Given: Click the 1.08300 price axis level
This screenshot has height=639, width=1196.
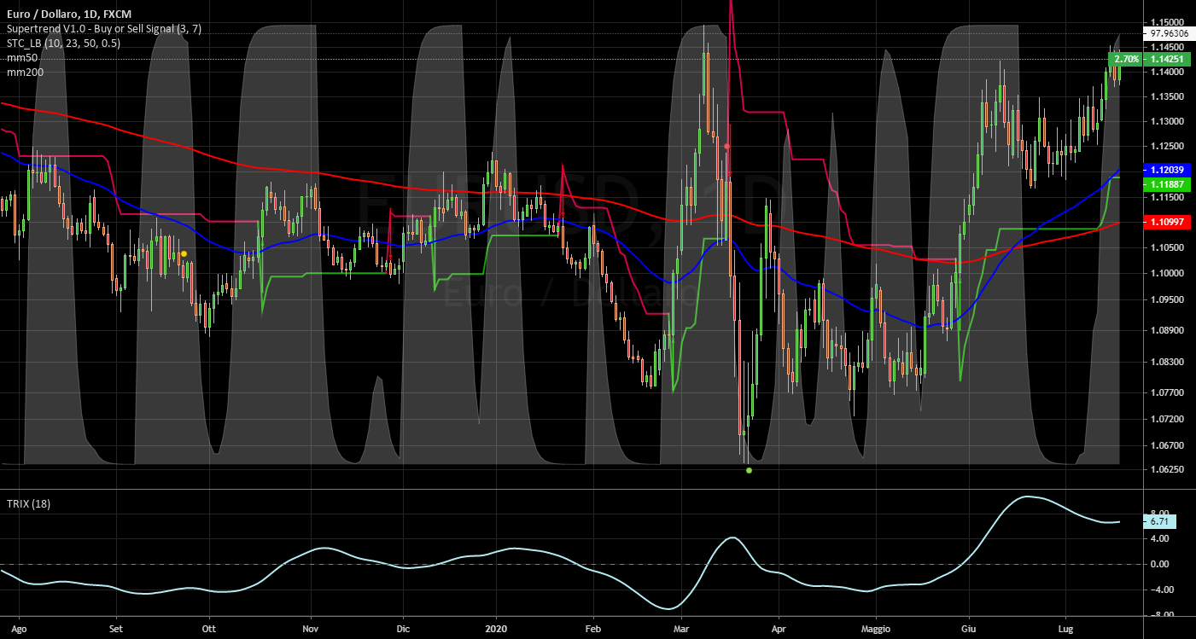Looking at the screenshot, I should pyautogui.click(x=1166, y=362).
